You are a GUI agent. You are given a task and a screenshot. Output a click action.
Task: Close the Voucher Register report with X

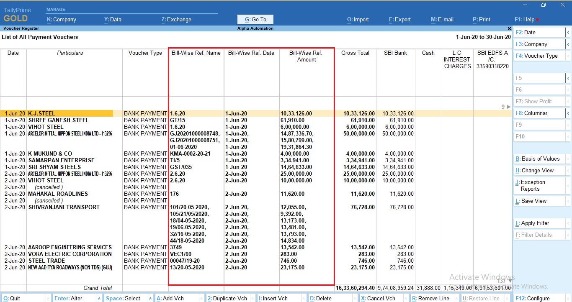[509, 28]
